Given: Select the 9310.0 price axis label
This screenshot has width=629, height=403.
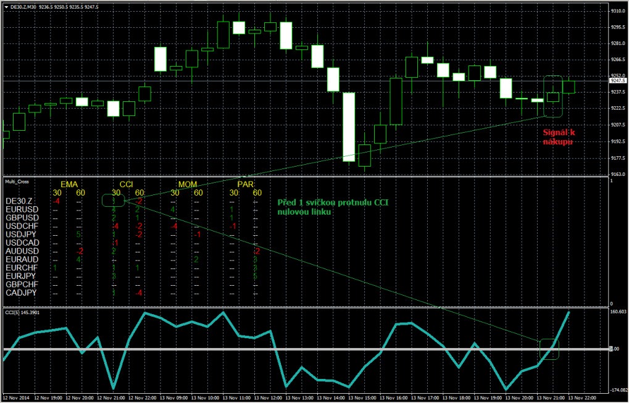Looking at the screenshot, I should pyautogui.click(x=618, y=11).
